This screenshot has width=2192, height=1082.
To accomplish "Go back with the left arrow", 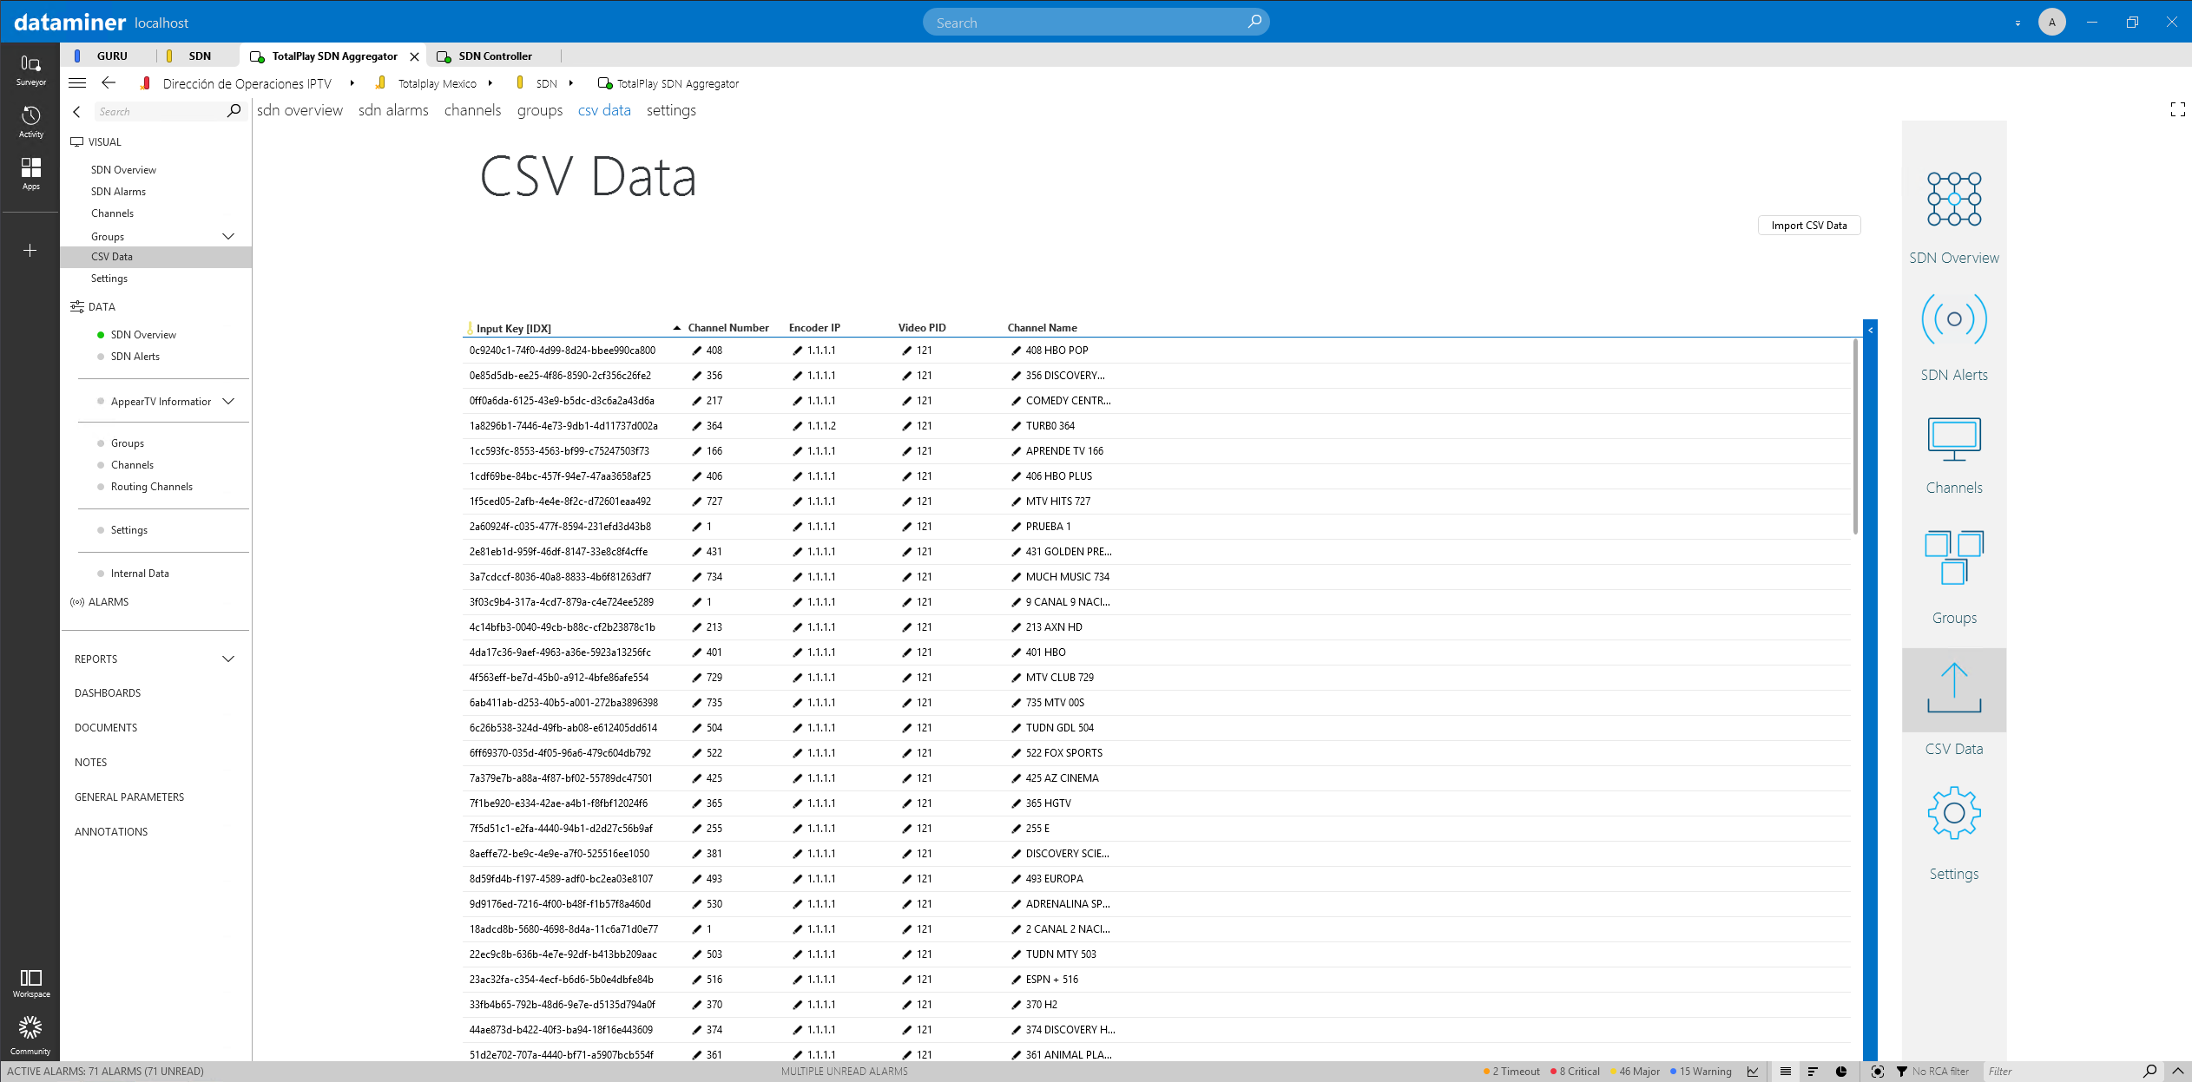I will pos(109,83).
